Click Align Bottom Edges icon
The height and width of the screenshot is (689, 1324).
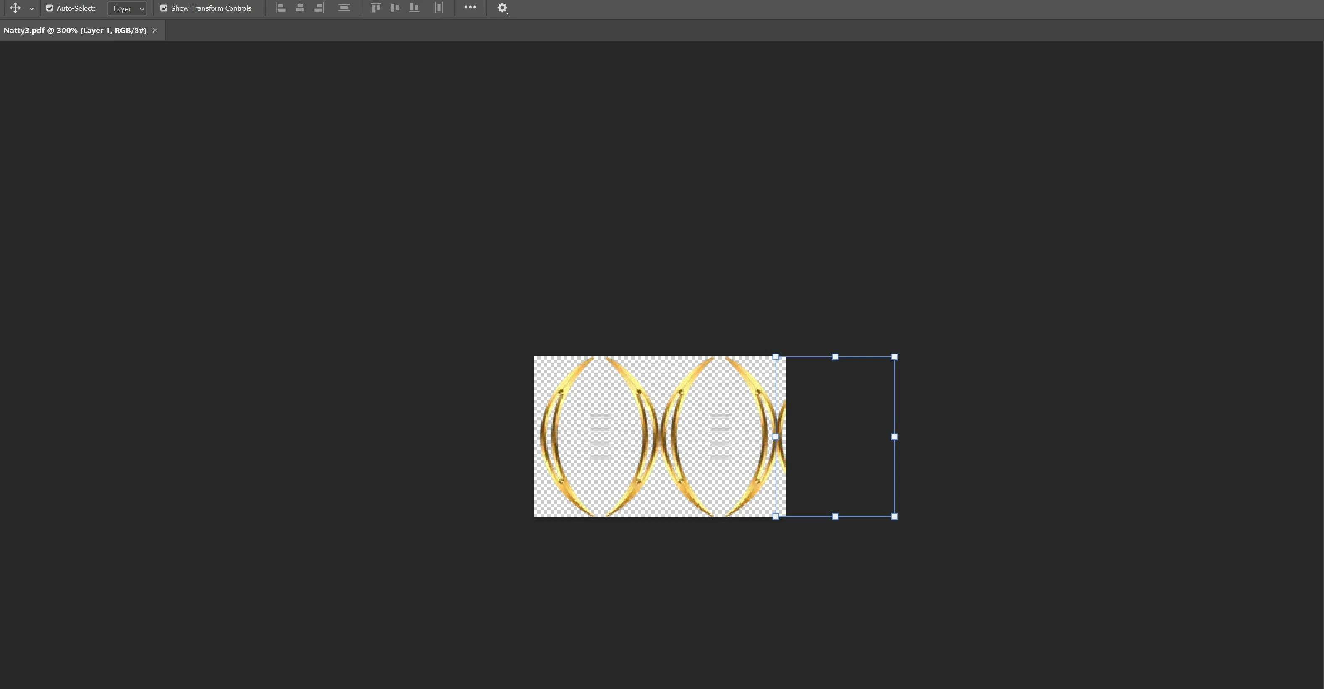[x=414, y=8]
